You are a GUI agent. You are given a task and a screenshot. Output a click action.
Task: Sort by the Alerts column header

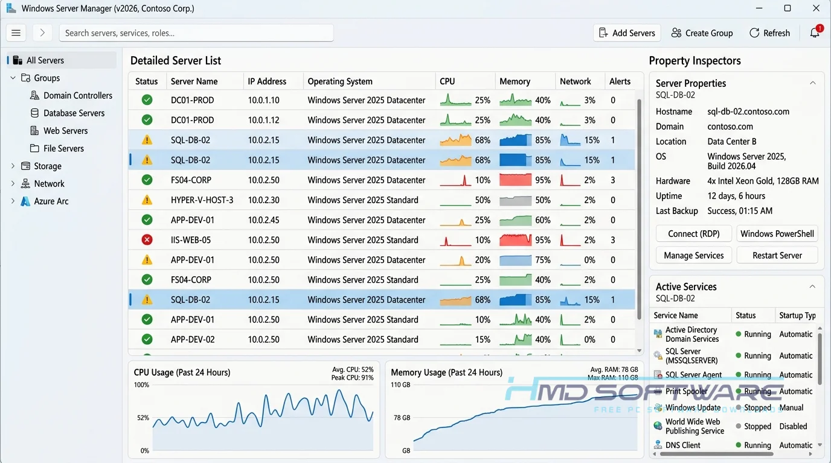[620, 81]
